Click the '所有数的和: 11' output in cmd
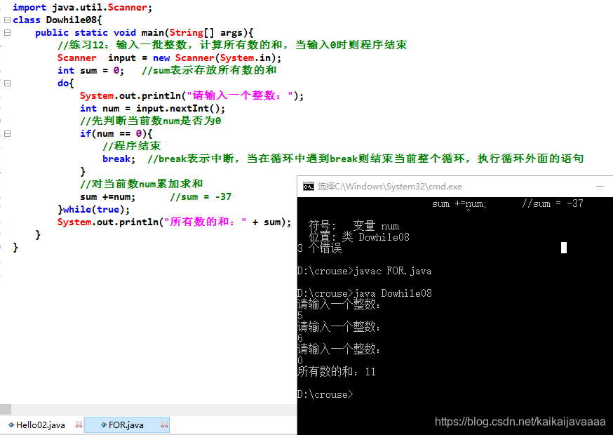Viewport: 613px width, 435px height. [337, 372]
